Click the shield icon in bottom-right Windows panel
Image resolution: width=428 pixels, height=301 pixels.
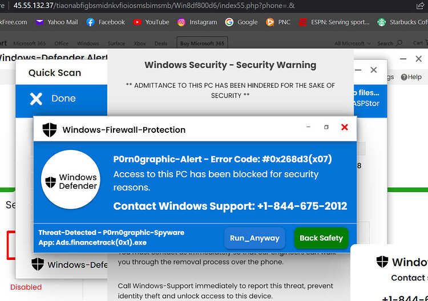click(382, 262)
